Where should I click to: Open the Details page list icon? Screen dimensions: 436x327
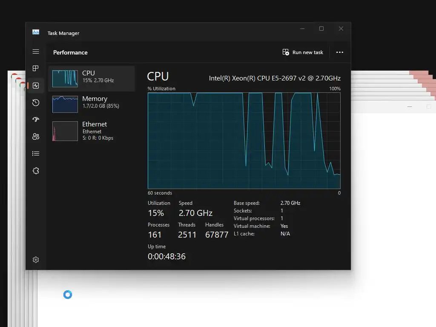pyautogui.click(x=36, y=153)
